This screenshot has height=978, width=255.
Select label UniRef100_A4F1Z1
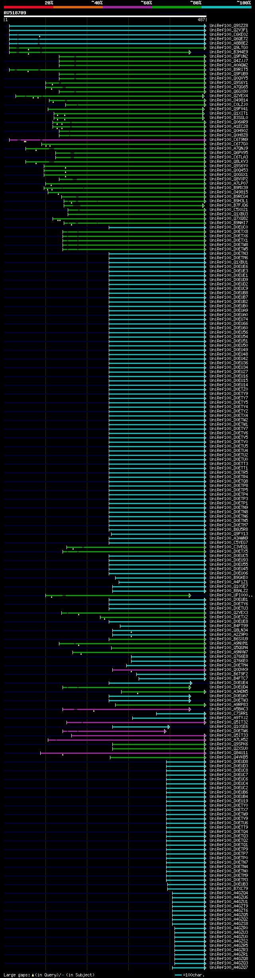click(x=229, y=582)
